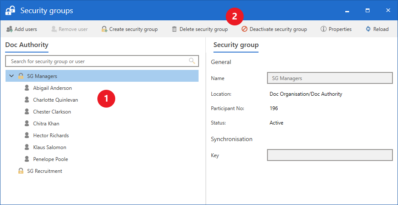
Task: Select user Charlotte Quinlevan
Action: point(55,100)
